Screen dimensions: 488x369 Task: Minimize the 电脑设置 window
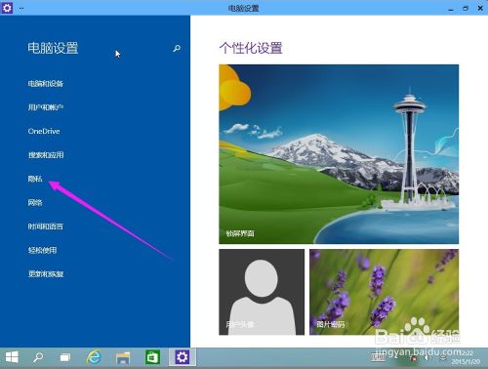click(x=451, y=9)
